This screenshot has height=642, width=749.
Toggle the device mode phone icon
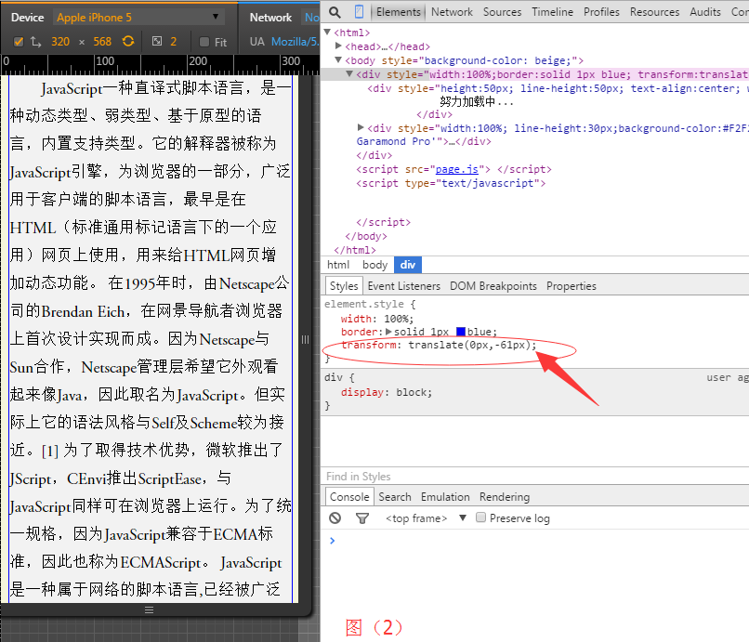[360, 12]
